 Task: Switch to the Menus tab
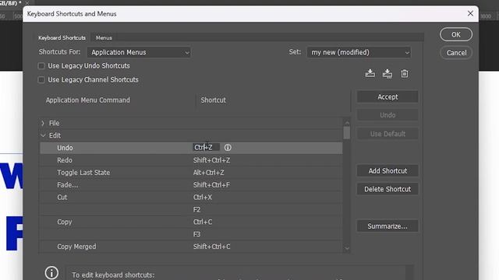point(104,37)
